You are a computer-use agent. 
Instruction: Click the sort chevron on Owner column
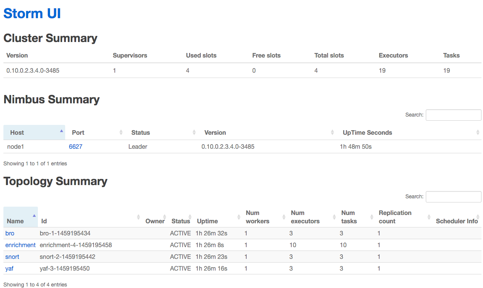click(164, 217)
